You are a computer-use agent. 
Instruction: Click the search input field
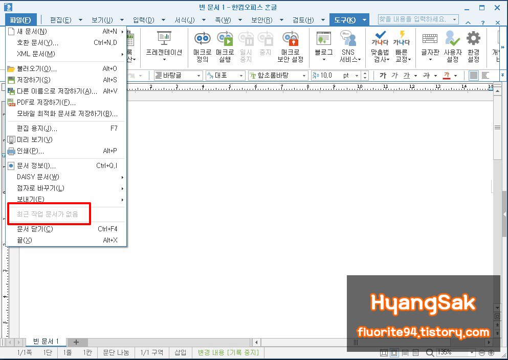pos(415,19)
